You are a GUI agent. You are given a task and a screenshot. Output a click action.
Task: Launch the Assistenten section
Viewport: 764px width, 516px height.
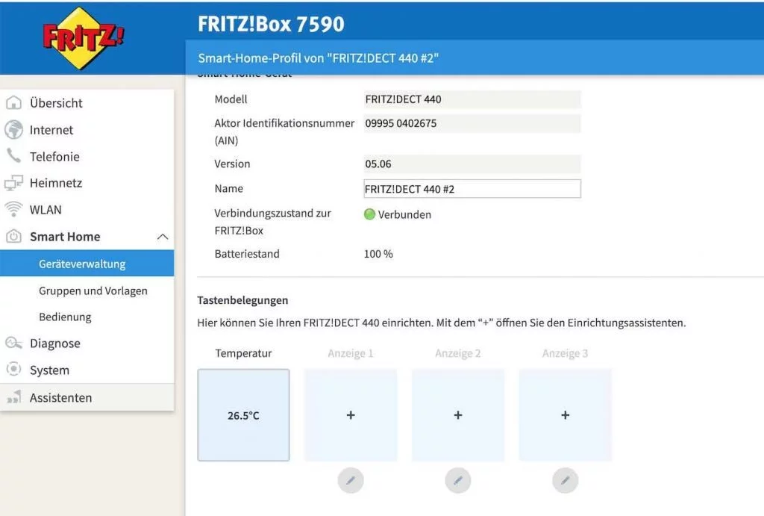click(87, 397)
